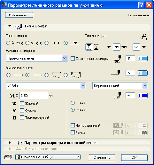Check the Рамка frame option

[x=73, y=133]
